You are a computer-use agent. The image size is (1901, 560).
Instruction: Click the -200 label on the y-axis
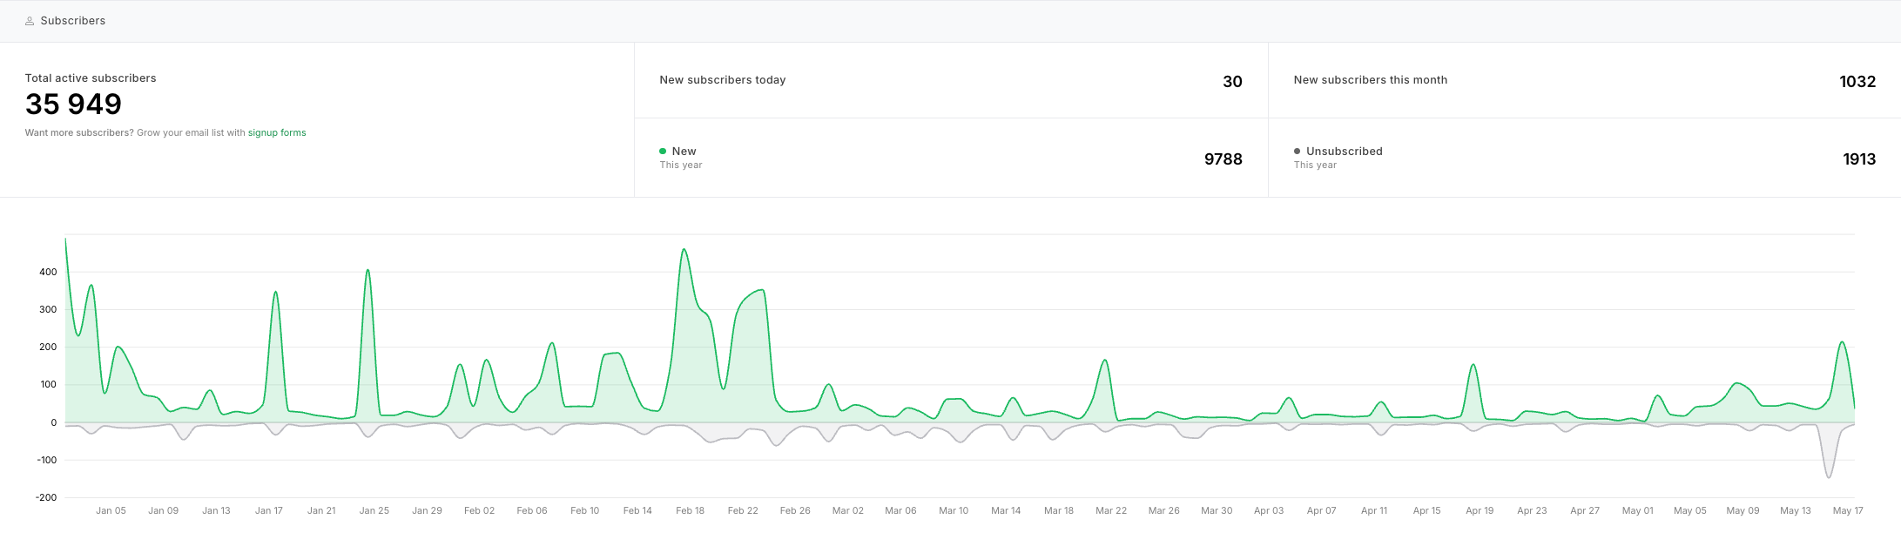coord(46,498)
